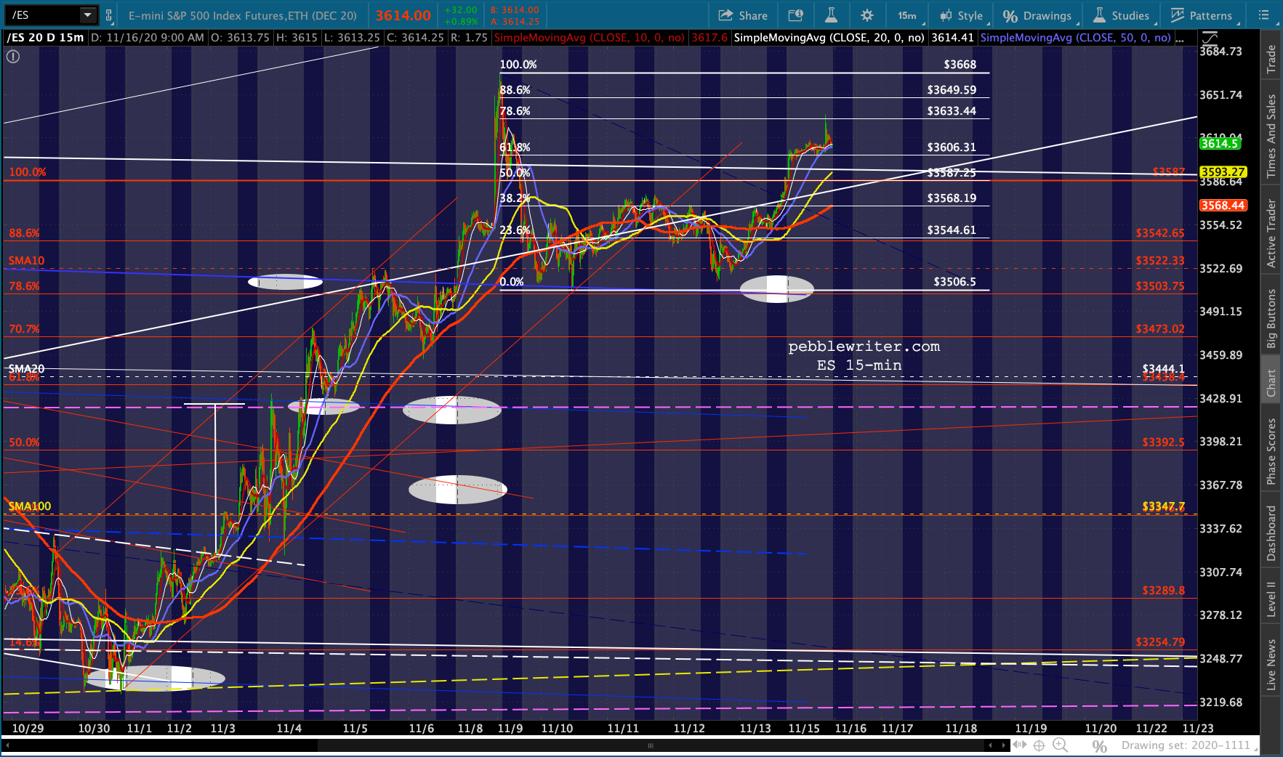The height and width of the screenshot is (757, 1283).
Task: Click the percent Drawings icon
Action: pyautogui.click(x=1010, y=16)
